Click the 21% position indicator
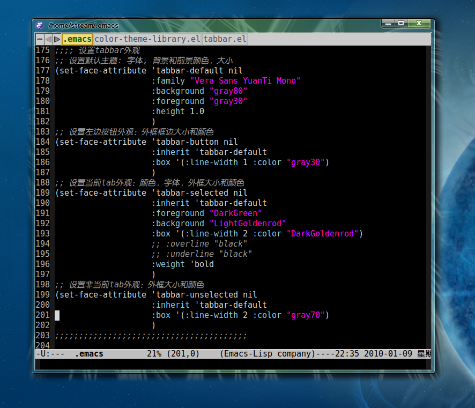The image size is (475, 408). click(154, 354)
